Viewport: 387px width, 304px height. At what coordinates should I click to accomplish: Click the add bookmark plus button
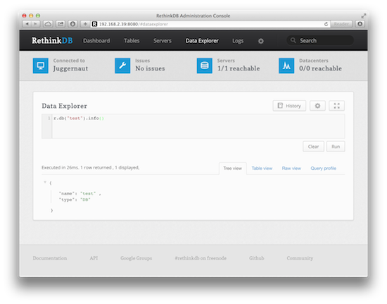pos(85,24)
